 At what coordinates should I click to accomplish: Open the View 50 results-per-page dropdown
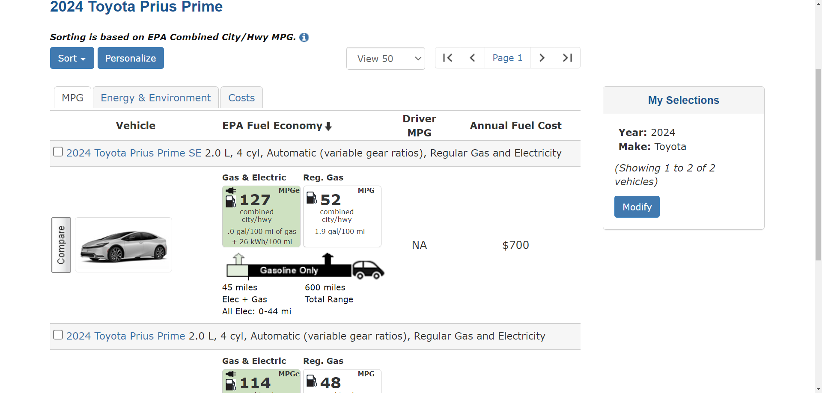click(x=386, y=59)
